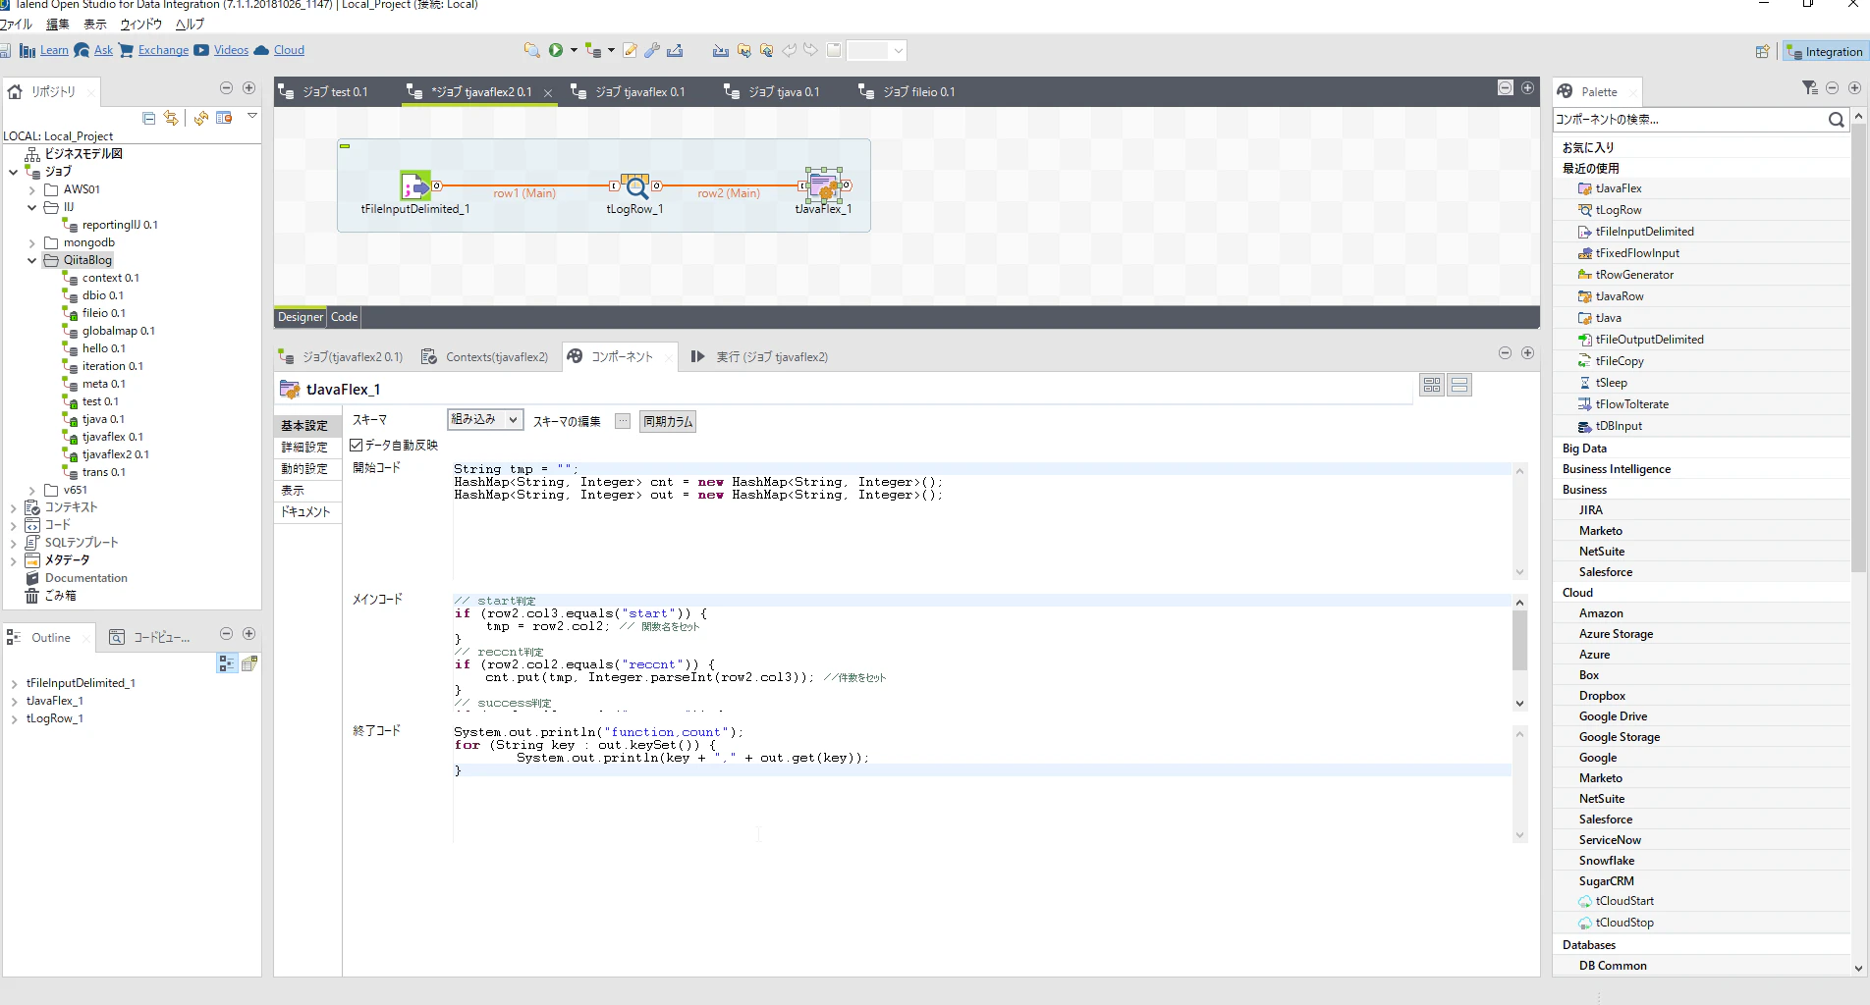This screenshot has height=1005, width=1870.
Task: Select the 詳細設定 settings section
Action: point(305,448)
